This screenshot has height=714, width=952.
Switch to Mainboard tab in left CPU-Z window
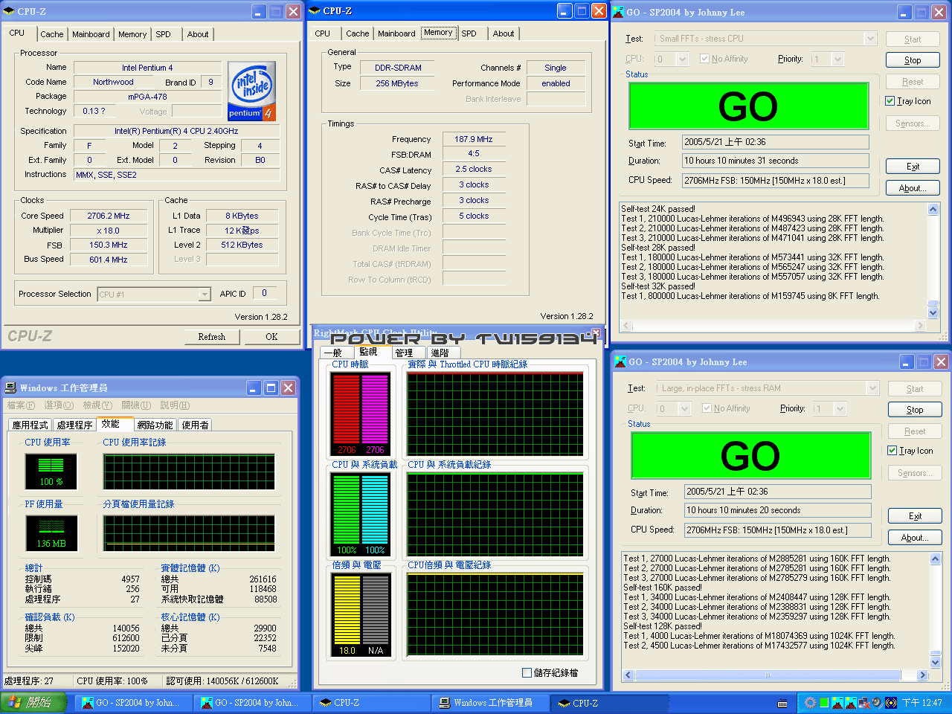(x=91, y=34)
